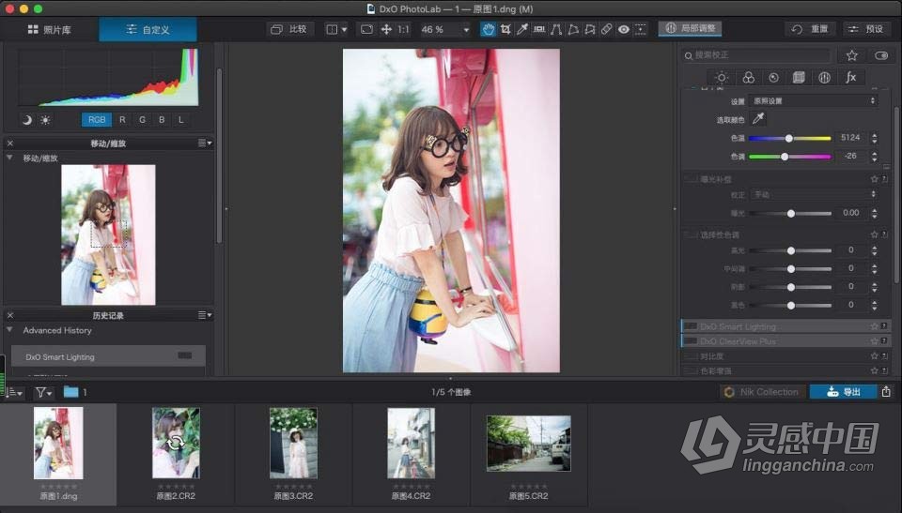Toggle the 局部调整 local adjustments button

(691, 28)
